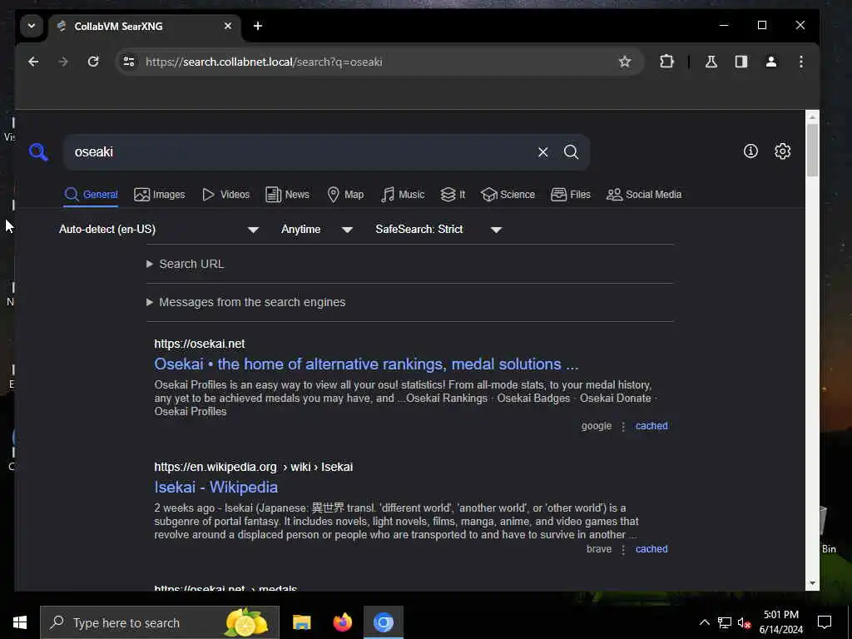
Task: Click the page scrollbar thumb
Action: pos(812,150)
